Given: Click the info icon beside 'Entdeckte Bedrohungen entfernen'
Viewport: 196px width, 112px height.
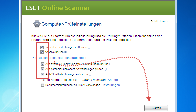Looking at the screenshot, I should (89, 47).
